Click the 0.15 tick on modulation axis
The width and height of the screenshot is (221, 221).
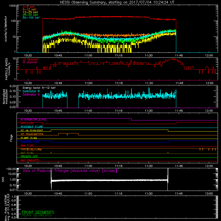13,91
